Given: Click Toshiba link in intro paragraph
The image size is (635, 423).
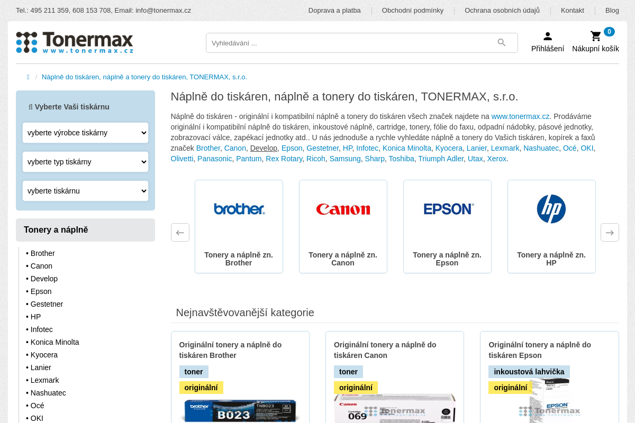Looking at the screenshot, I should click(402, 159).
